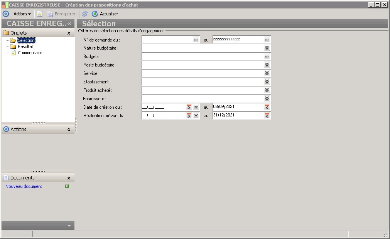Click red arrow beside Date de création du
This screenshot has width=390, height=239.
point(189,107)
